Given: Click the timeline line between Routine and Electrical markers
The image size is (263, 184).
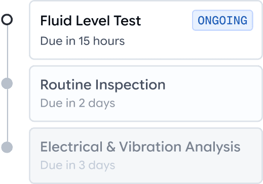Looking at the screenshot, I should (x=7, y=115).
